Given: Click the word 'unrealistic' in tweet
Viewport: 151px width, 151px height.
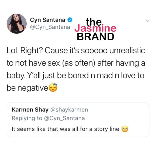Looking at the screenshot, I should click(x=127, y=51).
